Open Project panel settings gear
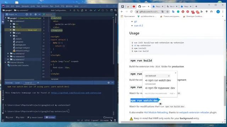Image resolution: width=227 pixels, height=127 pixels. (x=35, y=14)
